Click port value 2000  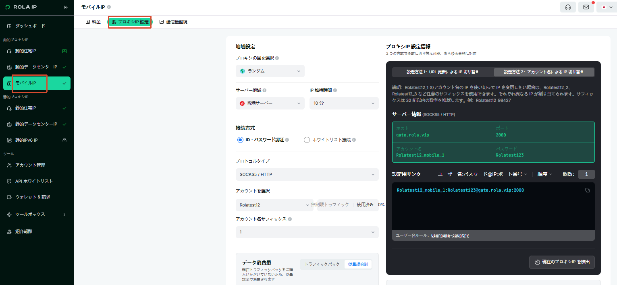(x=501, y=135)
